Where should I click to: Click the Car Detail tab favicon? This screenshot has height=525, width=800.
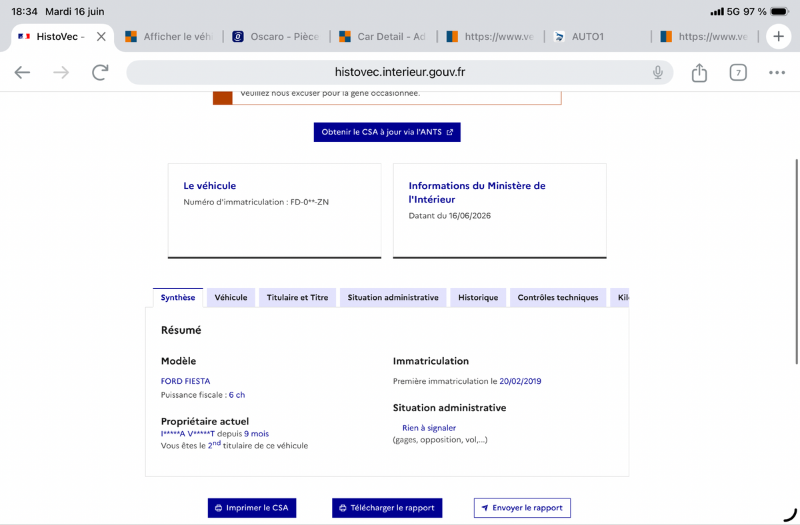coord(345,37)
